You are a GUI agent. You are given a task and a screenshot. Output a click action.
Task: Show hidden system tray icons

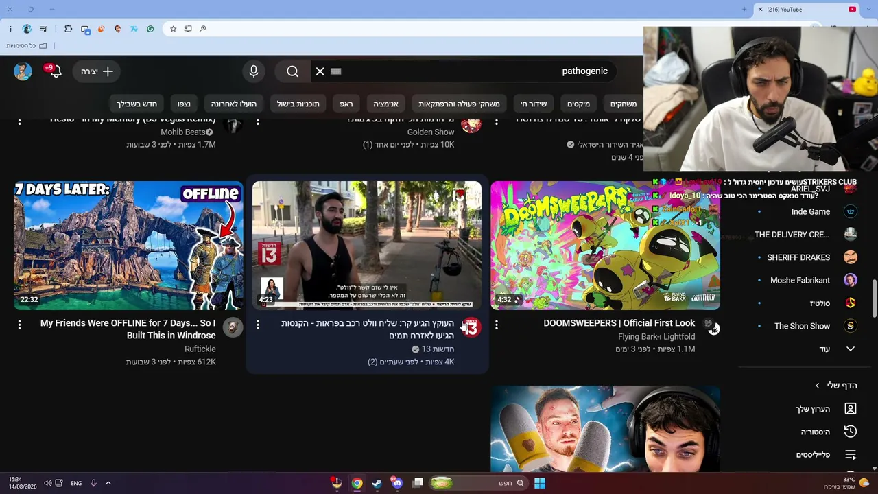108,483
